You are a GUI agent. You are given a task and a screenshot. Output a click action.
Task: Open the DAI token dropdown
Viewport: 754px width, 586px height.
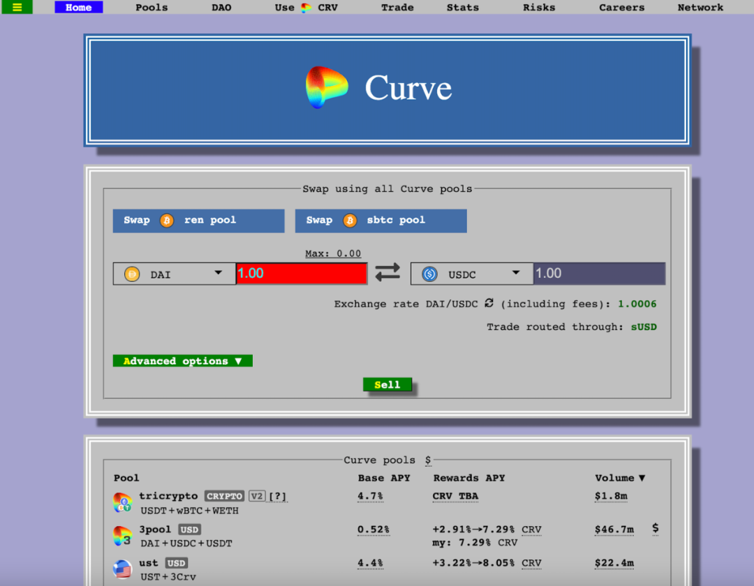point(174,273)
